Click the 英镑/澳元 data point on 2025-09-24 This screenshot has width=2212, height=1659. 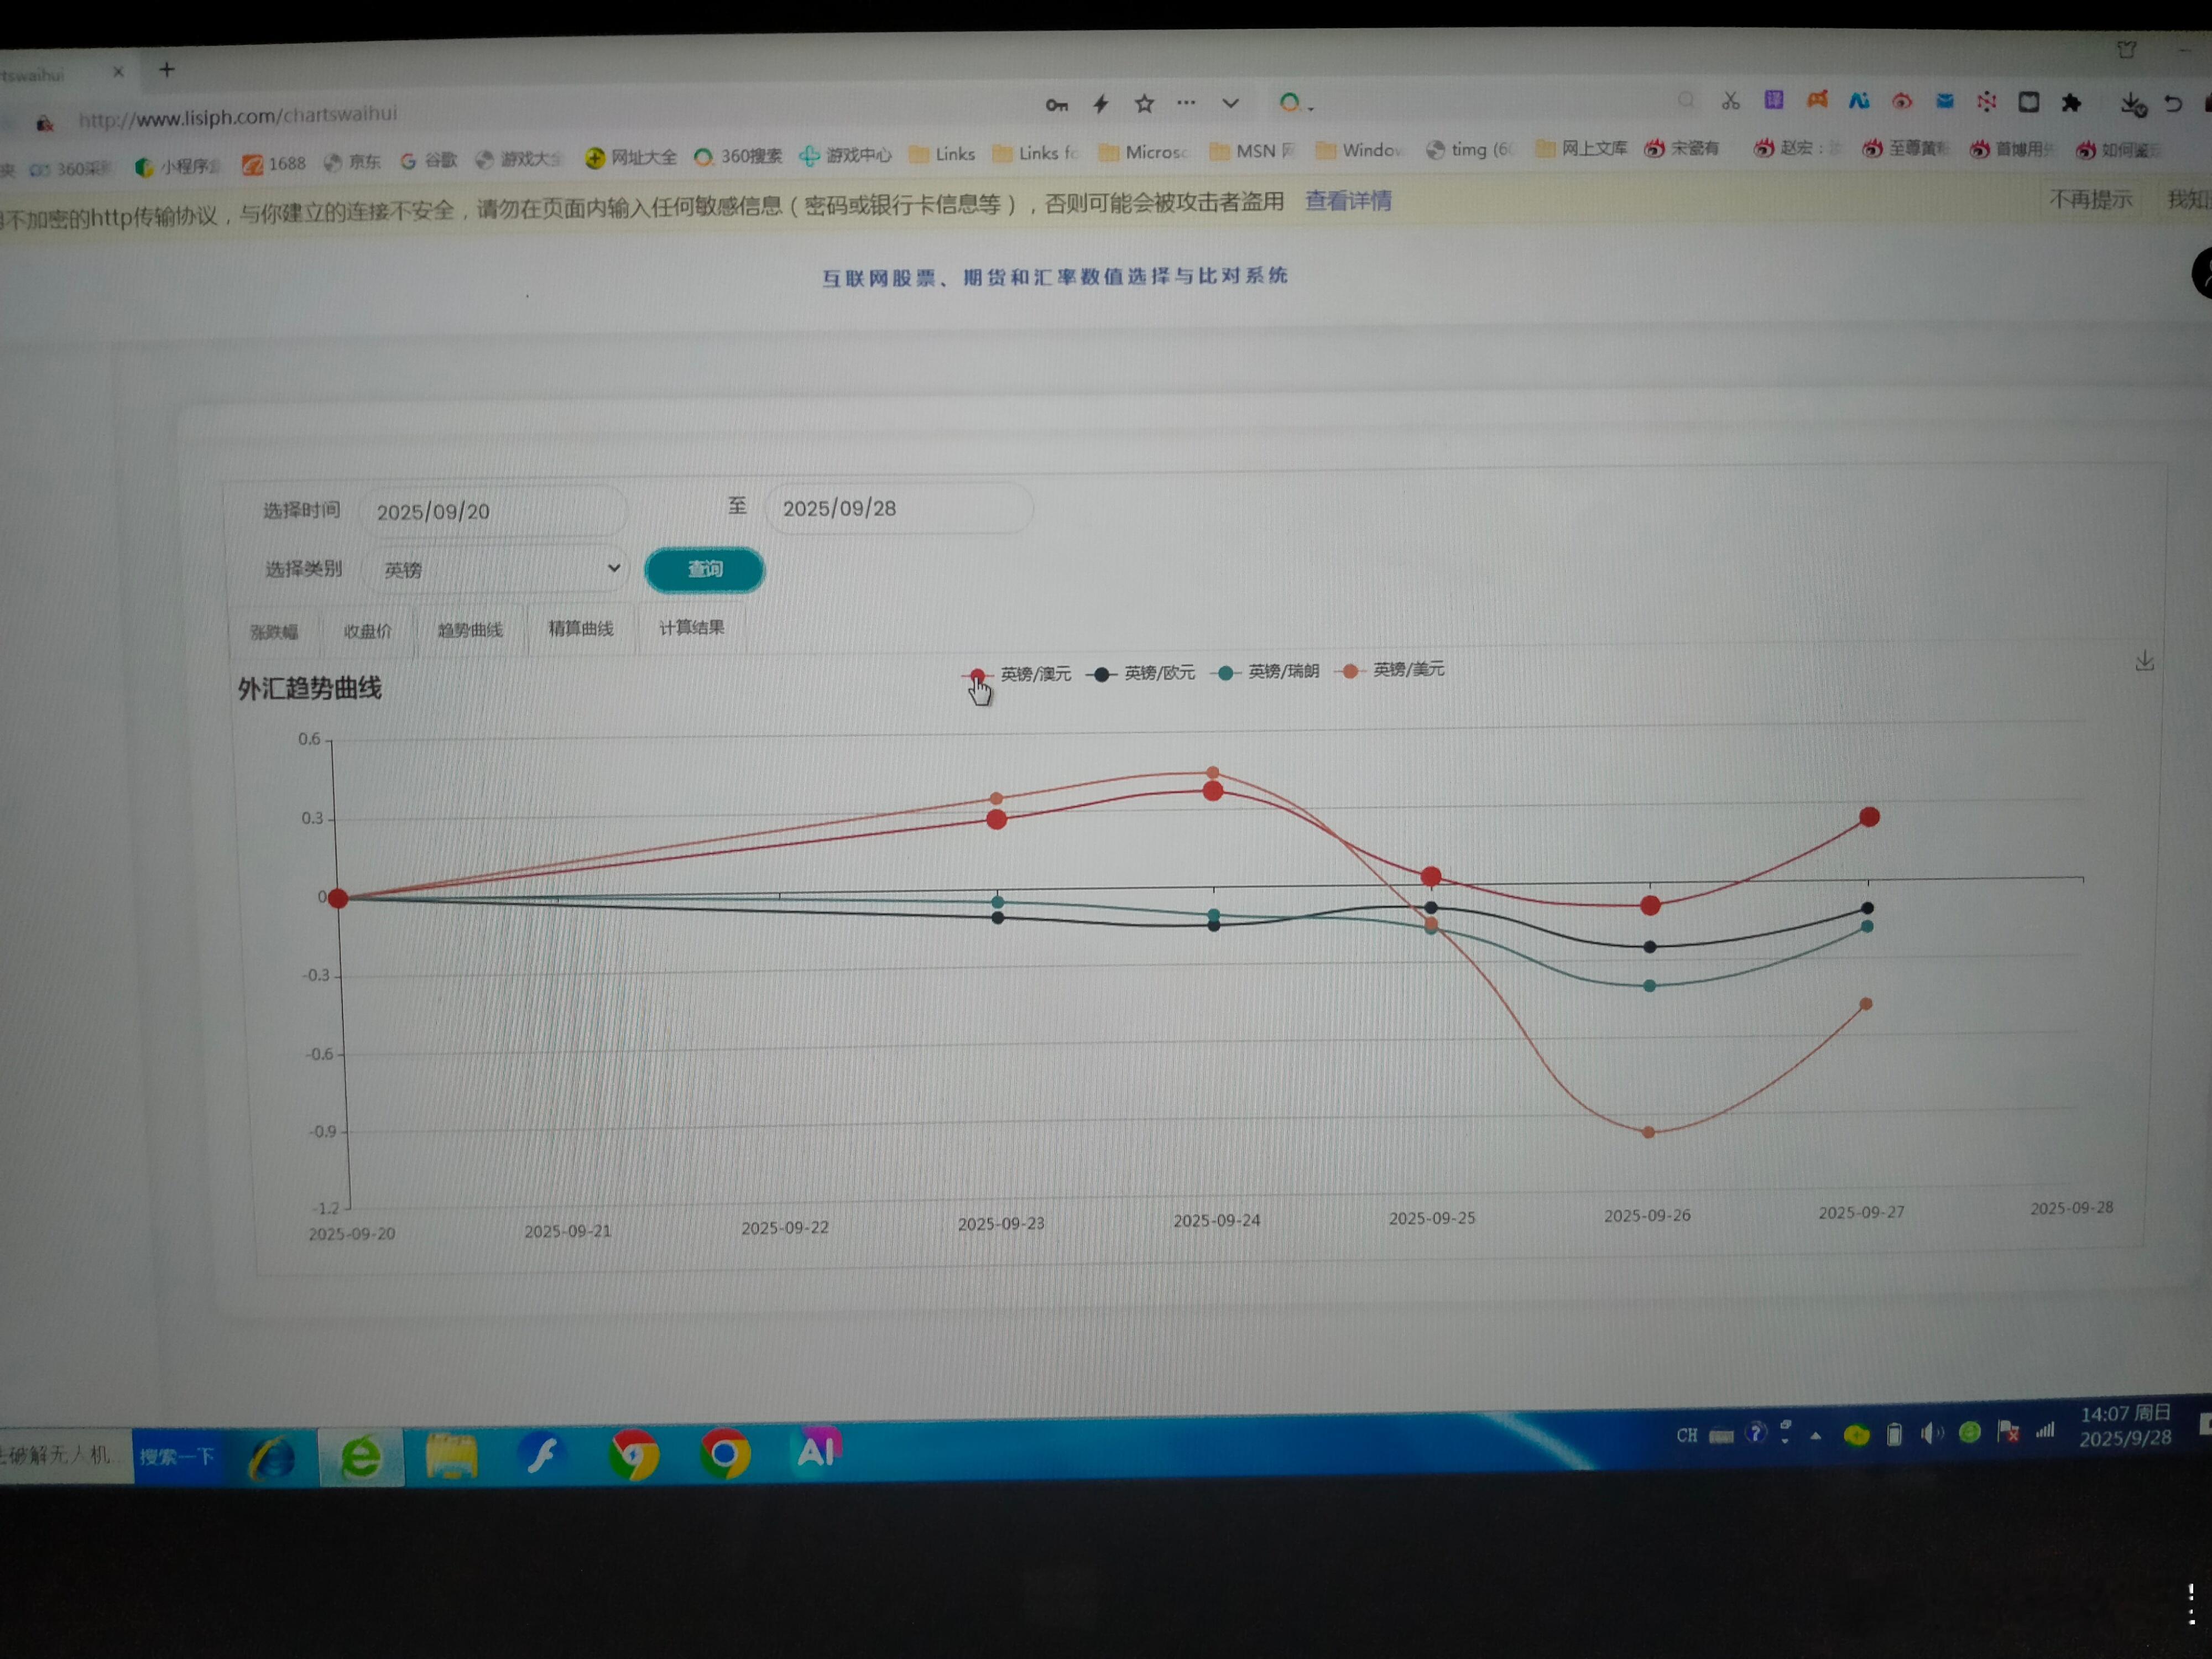[x=1213, y=791]
